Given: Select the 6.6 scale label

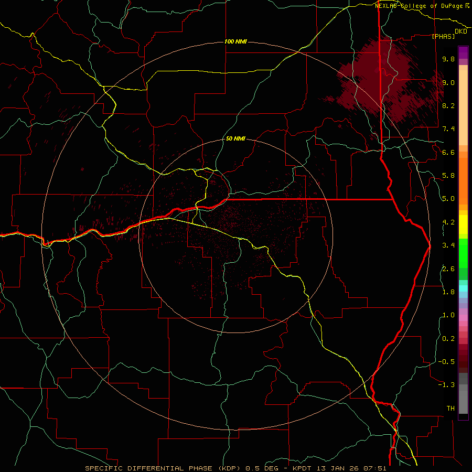Looking at the screenshot, I should click(448, 152).
